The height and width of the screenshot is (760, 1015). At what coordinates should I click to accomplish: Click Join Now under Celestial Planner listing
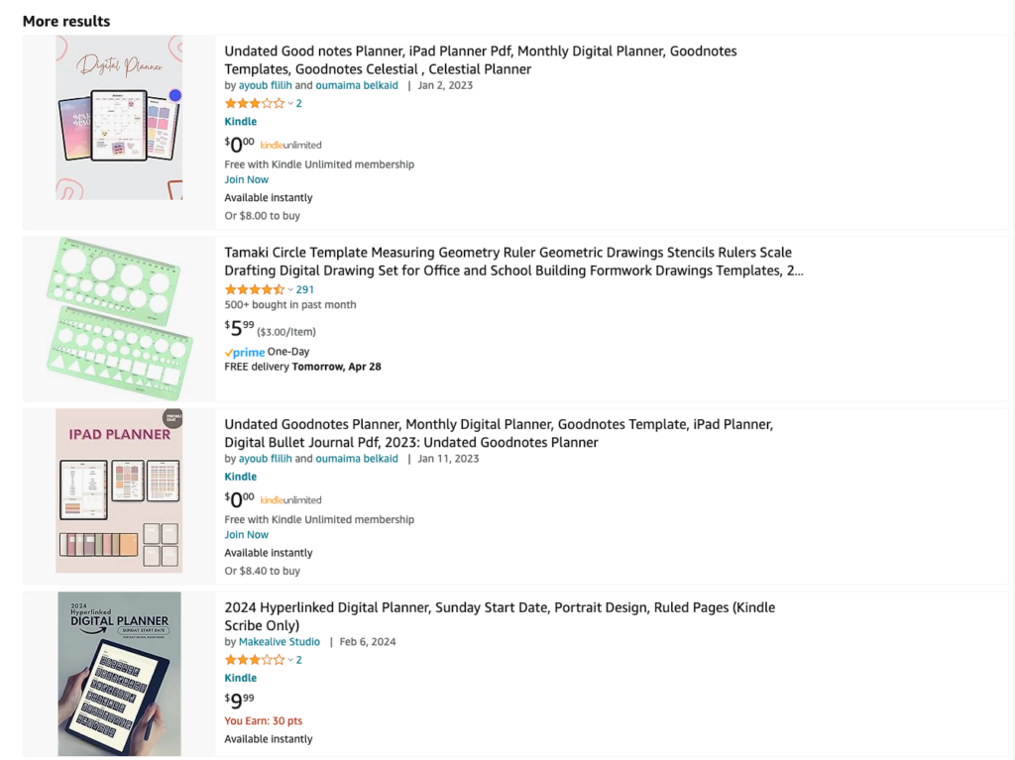[x=246, y=180]
